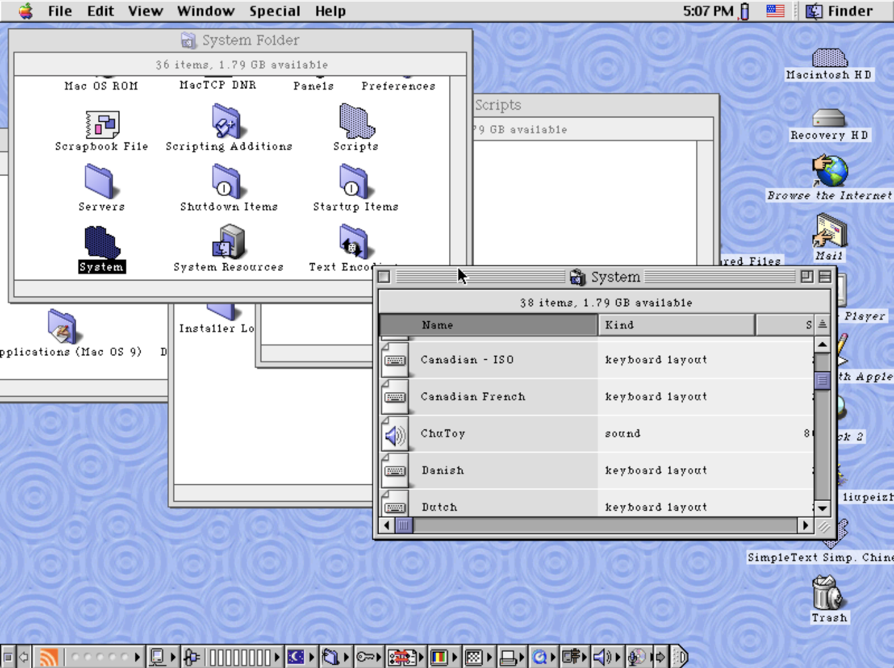
Task: Select the Startup Items folder icon
Action: click(x=353, y=181)
